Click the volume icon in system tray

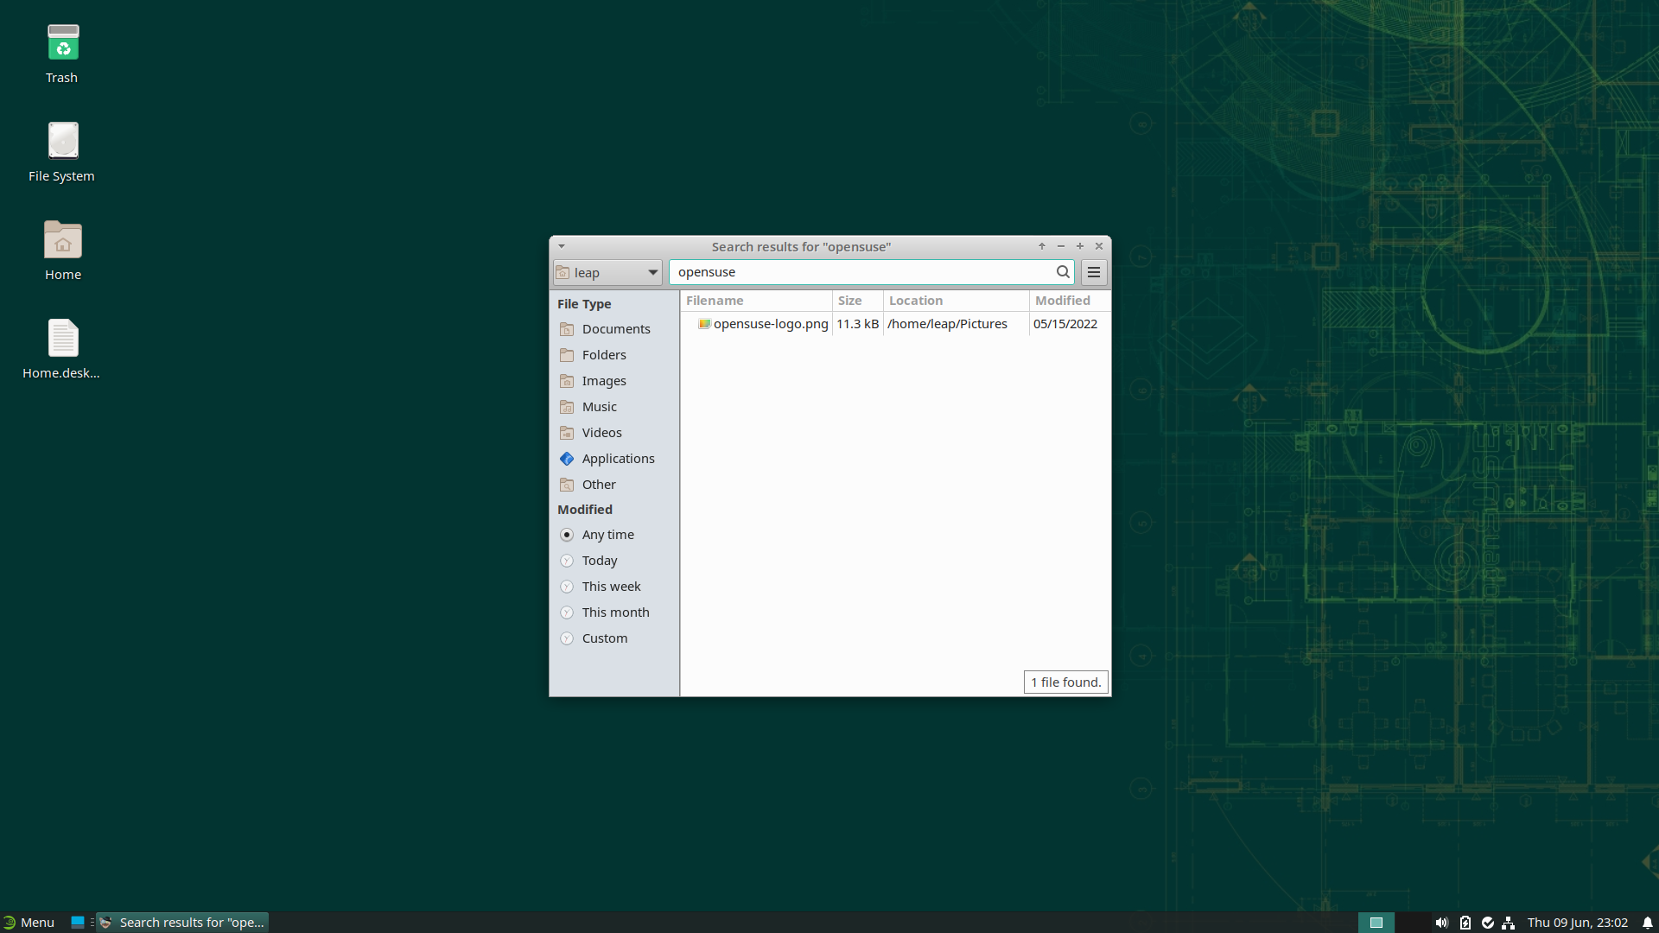[1441, 923]
